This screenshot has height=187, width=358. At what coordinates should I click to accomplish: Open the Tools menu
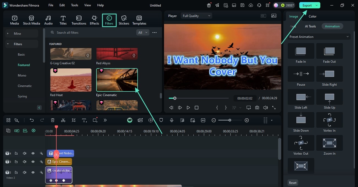(74, 5)
